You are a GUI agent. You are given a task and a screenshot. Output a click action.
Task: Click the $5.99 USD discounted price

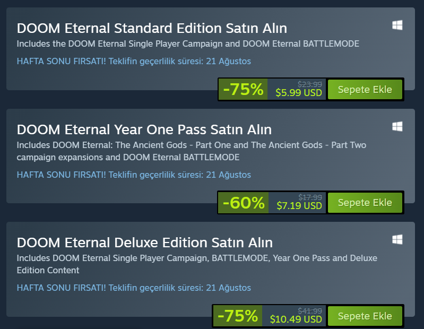299,93
